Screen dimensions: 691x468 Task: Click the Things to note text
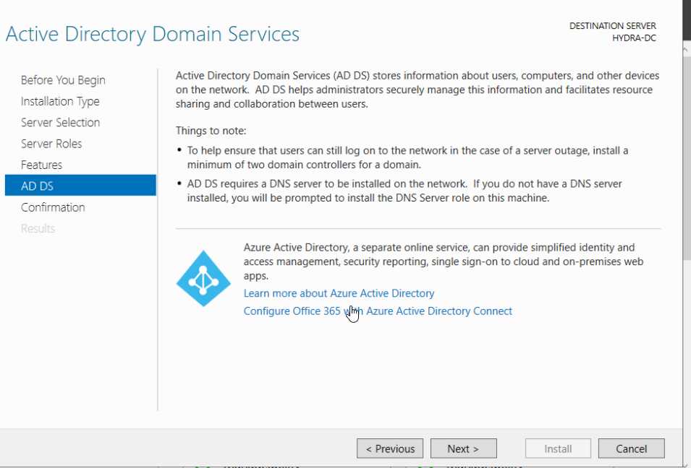coord(211,131)
